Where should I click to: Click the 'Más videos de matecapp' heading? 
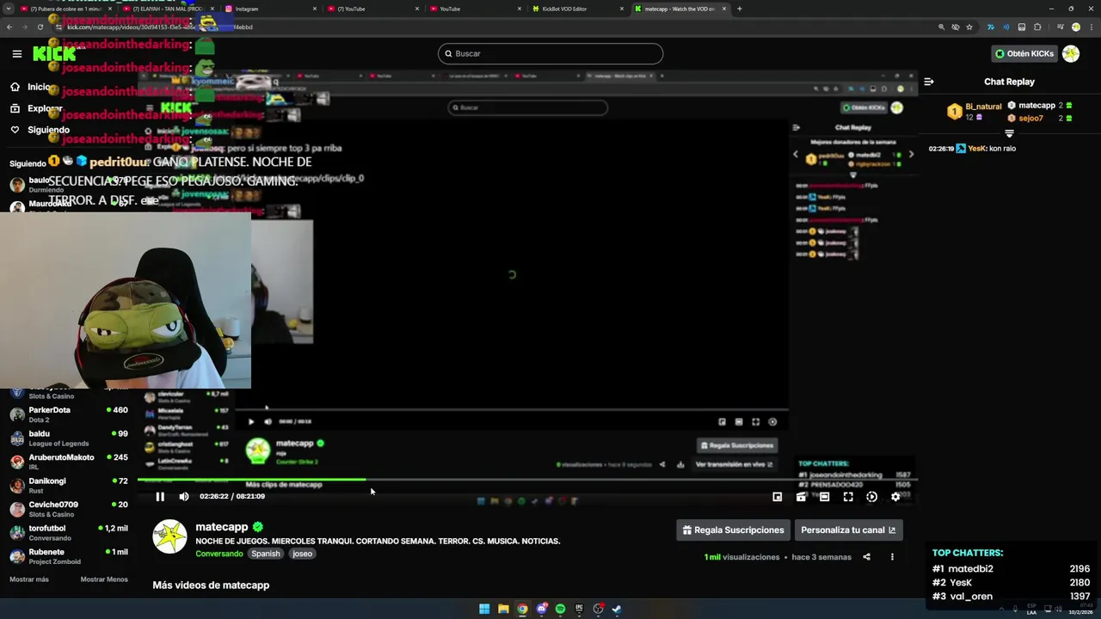(x=211, y=585)
